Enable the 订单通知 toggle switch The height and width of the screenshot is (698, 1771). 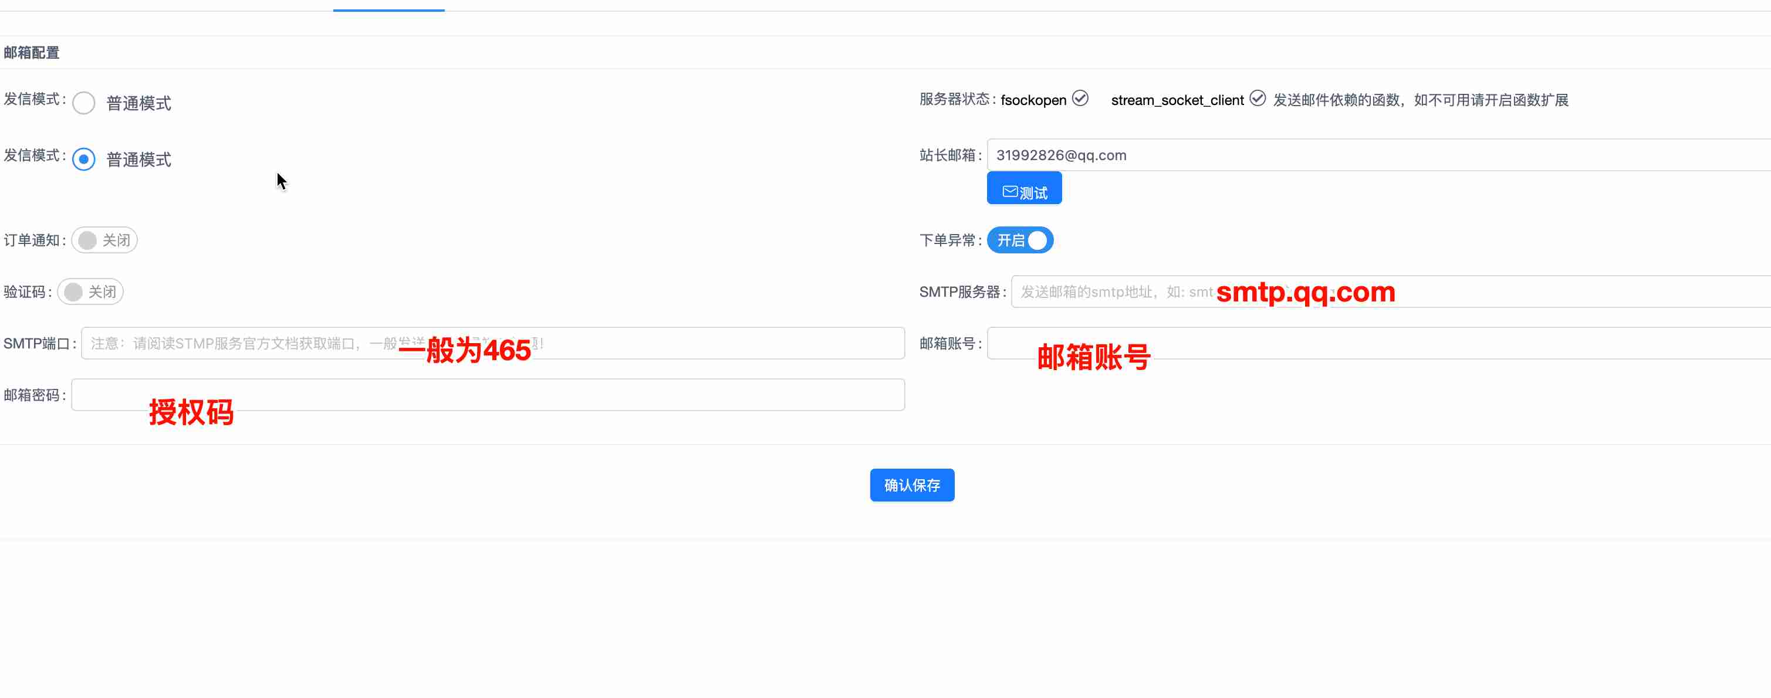pyautogui.click(x=104, y=240)
